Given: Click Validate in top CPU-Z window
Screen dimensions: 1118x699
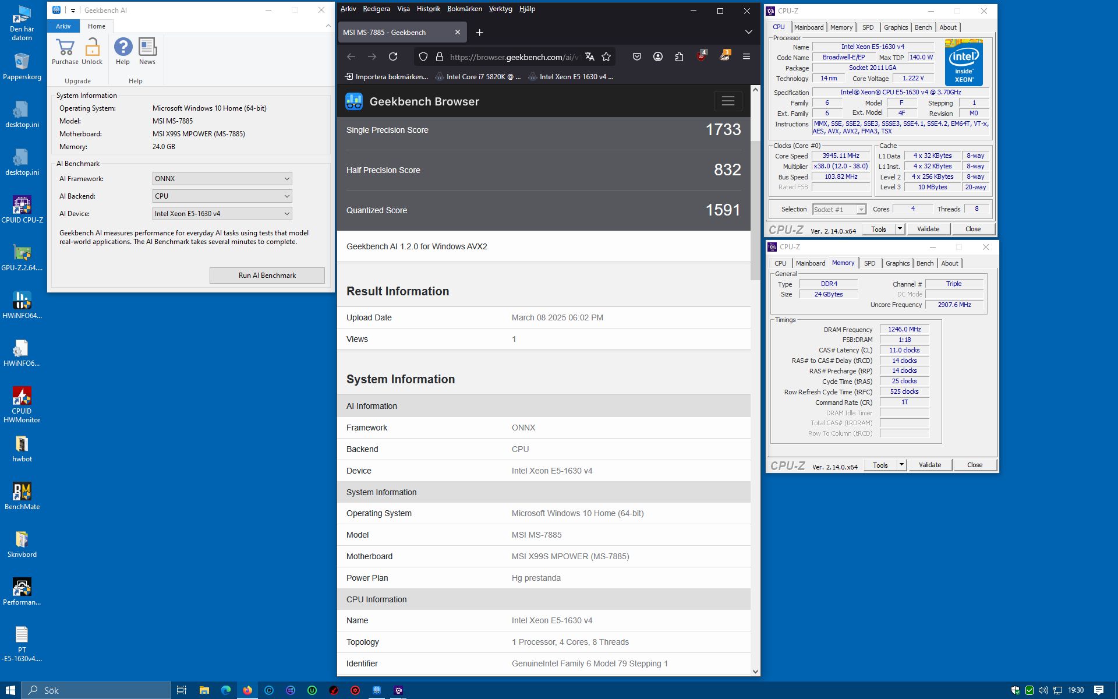Looking at the screenshot, I should [x=928, y=229].
